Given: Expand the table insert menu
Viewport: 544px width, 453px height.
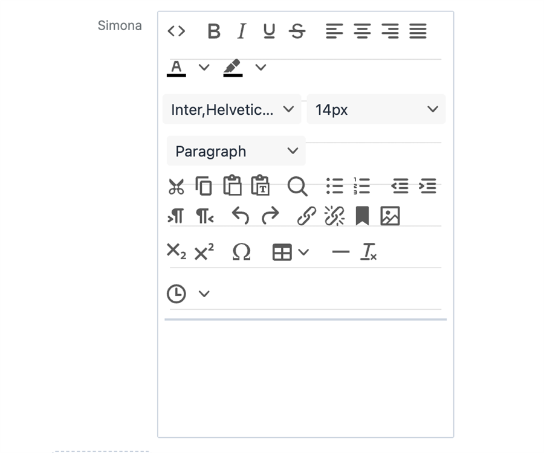Looking at the screenshot, I should click(304, 252).
